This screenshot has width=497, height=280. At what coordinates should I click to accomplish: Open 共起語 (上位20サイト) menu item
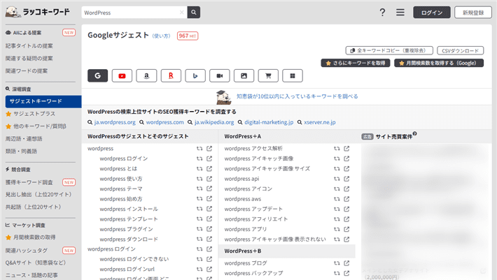[34, 207]
